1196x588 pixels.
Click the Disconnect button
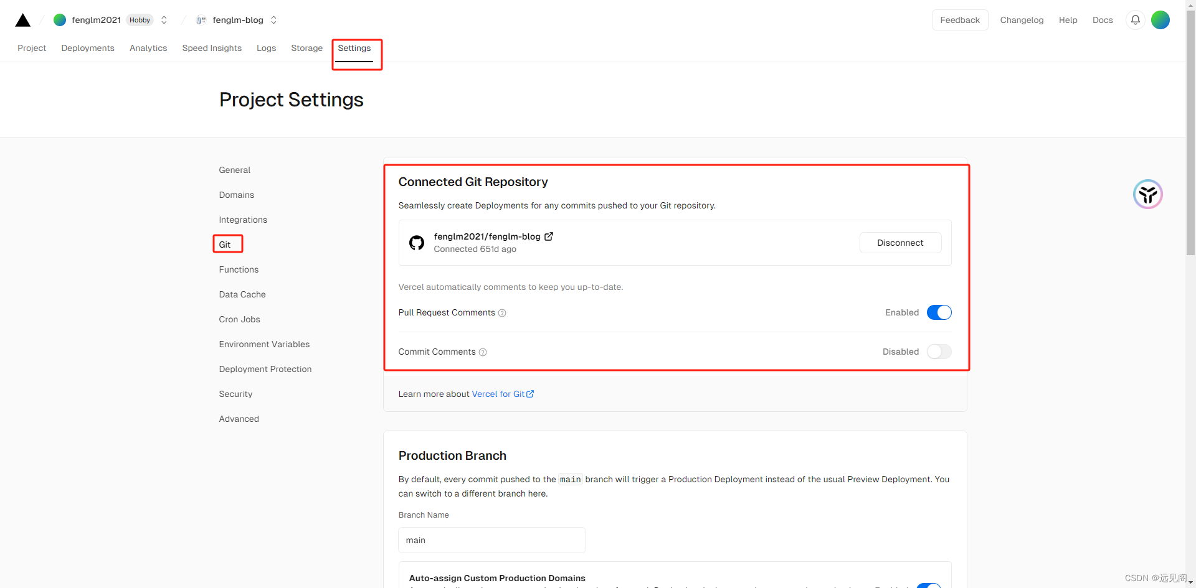900,243
